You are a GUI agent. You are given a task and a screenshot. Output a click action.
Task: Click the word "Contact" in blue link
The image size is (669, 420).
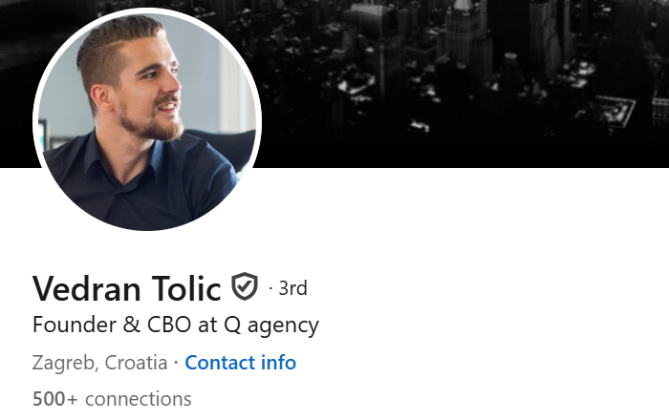[218, 363]
